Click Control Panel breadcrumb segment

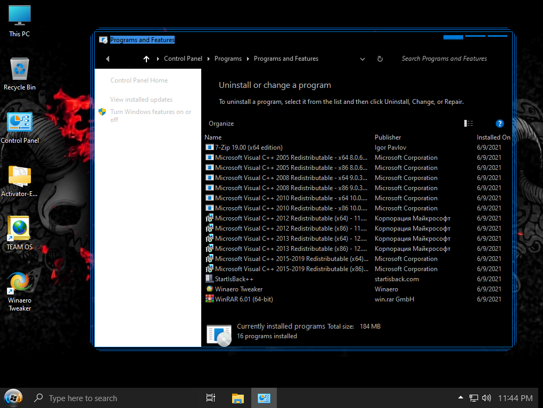[x=183, y=59]
